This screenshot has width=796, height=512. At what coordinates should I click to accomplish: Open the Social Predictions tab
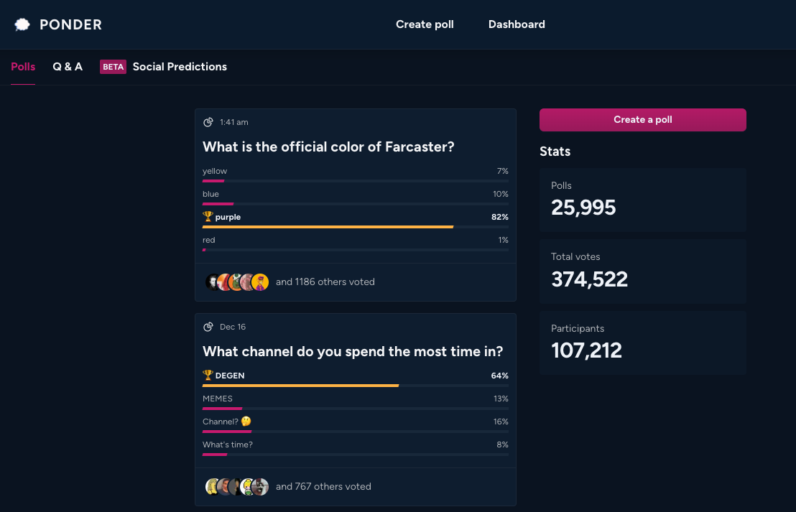point(180,67)
